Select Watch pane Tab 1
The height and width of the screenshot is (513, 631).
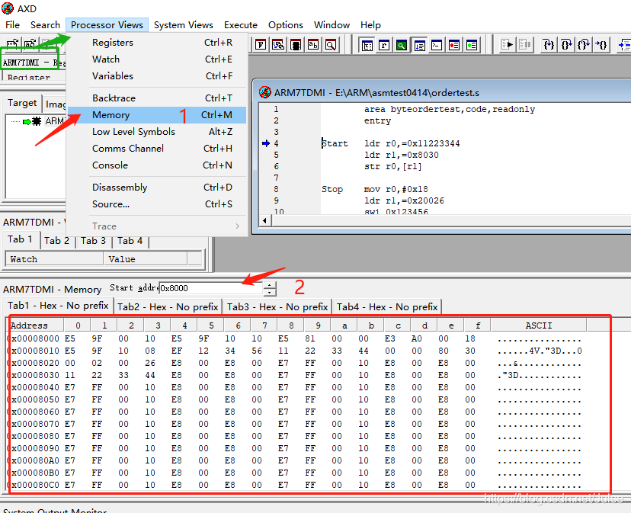pos(20,239)
